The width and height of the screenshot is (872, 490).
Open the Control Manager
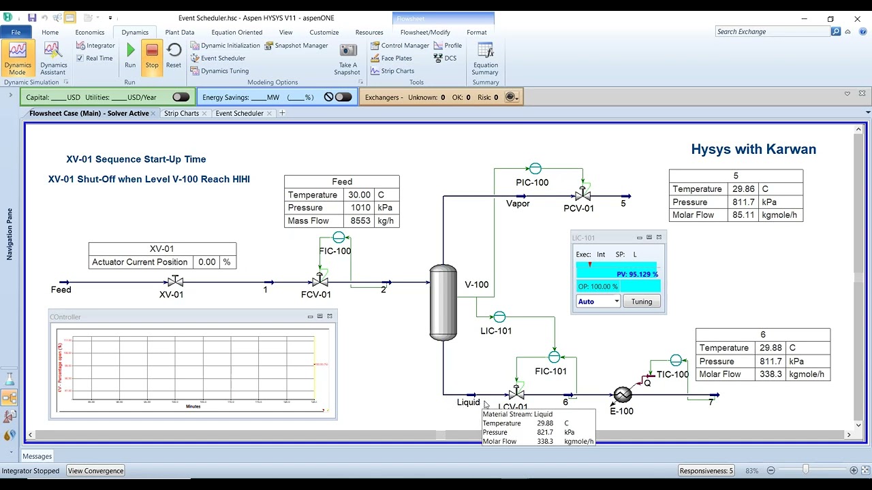tap(400, 46)
